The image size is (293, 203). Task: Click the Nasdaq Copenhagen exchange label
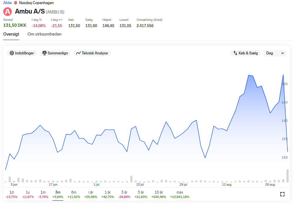tap(36, 3)
